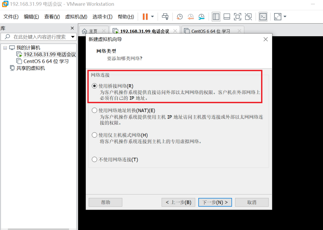The width and height of the screenshot is (323, 230).
Task: Open snapshot manager icon in the toolbar
Action: click(x=202, y=17)
